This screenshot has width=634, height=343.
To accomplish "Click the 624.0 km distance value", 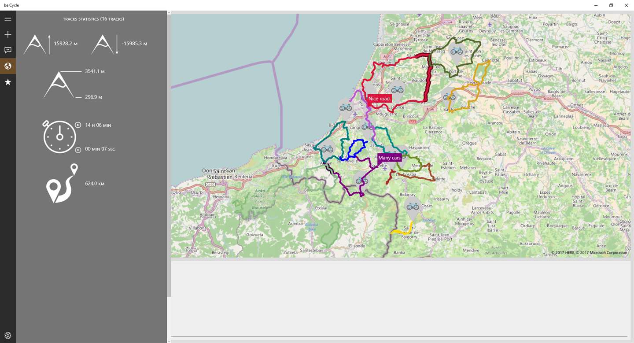I will click(x=95, y=184).
